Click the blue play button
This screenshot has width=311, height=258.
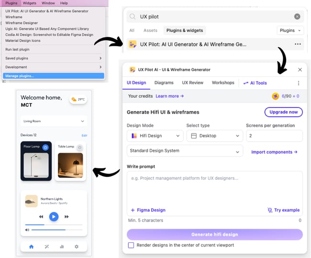pyautogui.click(x=54, y=217)
